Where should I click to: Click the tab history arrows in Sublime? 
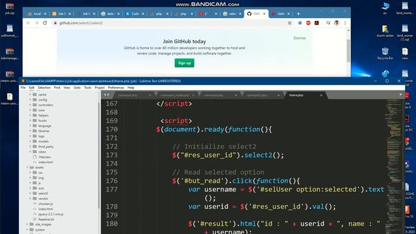[107, 95]
